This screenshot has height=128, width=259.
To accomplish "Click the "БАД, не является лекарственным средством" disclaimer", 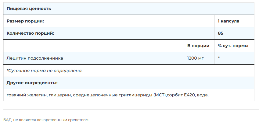I will [x=46, y=120].
